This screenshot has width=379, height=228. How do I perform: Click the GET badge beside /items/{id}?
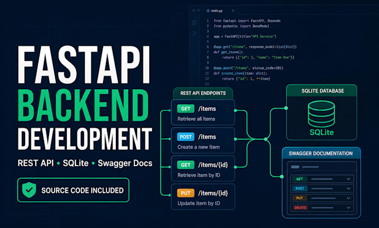(x=186, y=165)
